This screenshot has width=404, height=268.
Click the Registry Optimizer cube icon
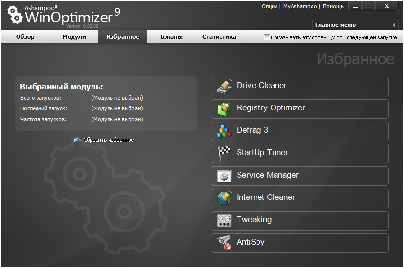tap(224, 109)
